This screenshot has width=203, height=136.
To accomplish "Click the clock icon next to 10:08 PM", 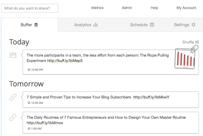I will (x=29, y=70).
